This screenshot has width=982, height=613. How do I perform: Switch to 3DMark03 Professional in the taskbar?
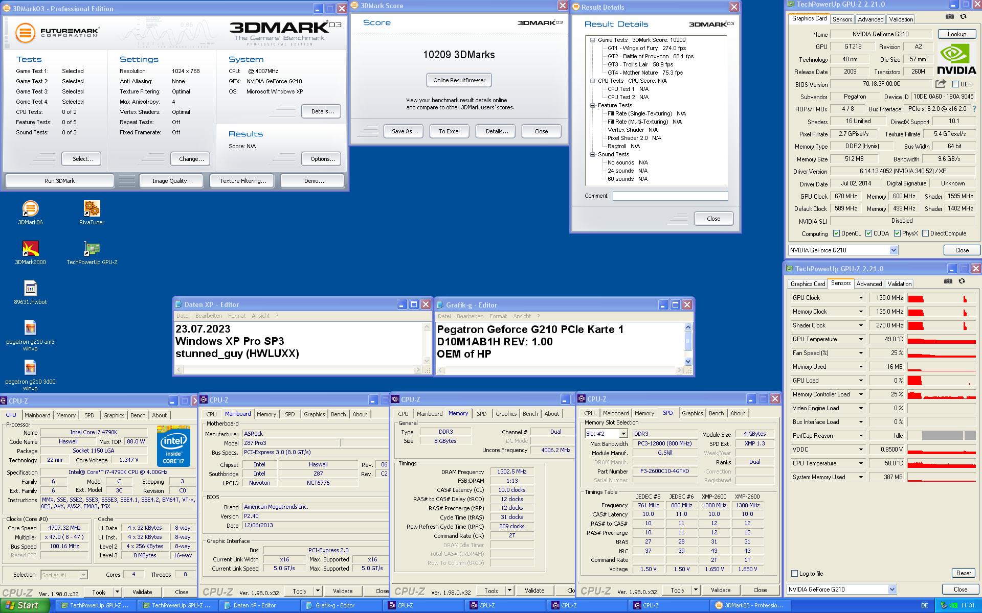point(750,605)
